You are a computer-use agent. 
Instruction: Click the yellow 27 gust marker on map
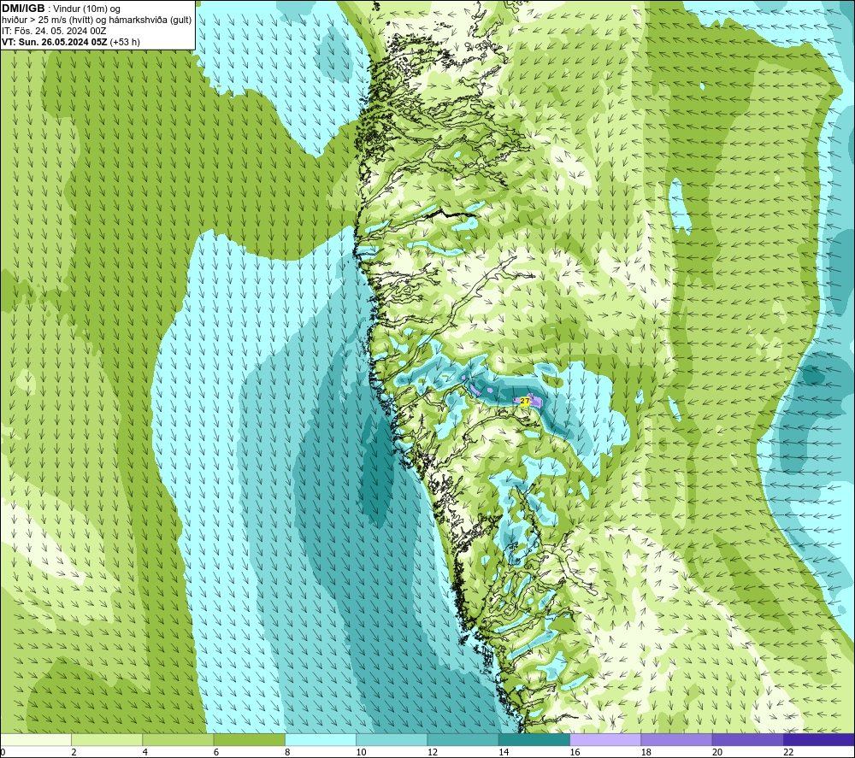point(525,401)
